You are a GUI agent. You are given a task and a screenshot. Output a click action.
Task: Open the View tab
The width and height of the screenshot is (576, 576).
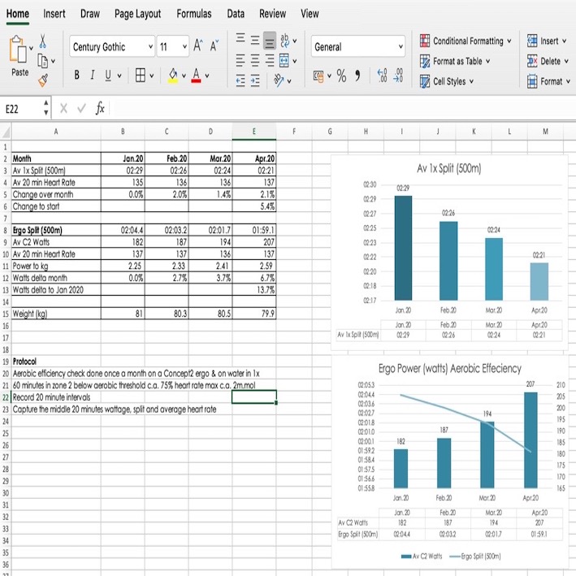(x=310, y=14)
